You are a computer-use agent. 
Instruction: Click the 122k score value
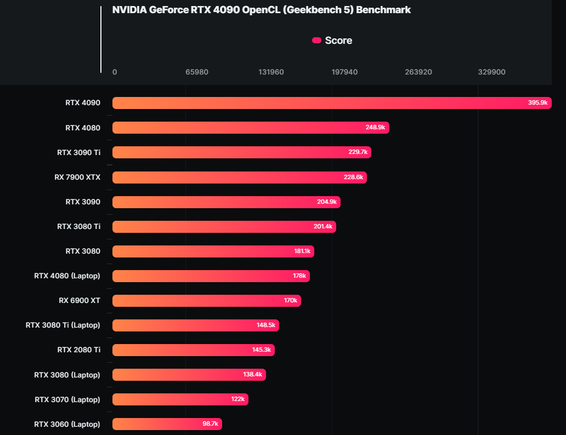point(238,399)
